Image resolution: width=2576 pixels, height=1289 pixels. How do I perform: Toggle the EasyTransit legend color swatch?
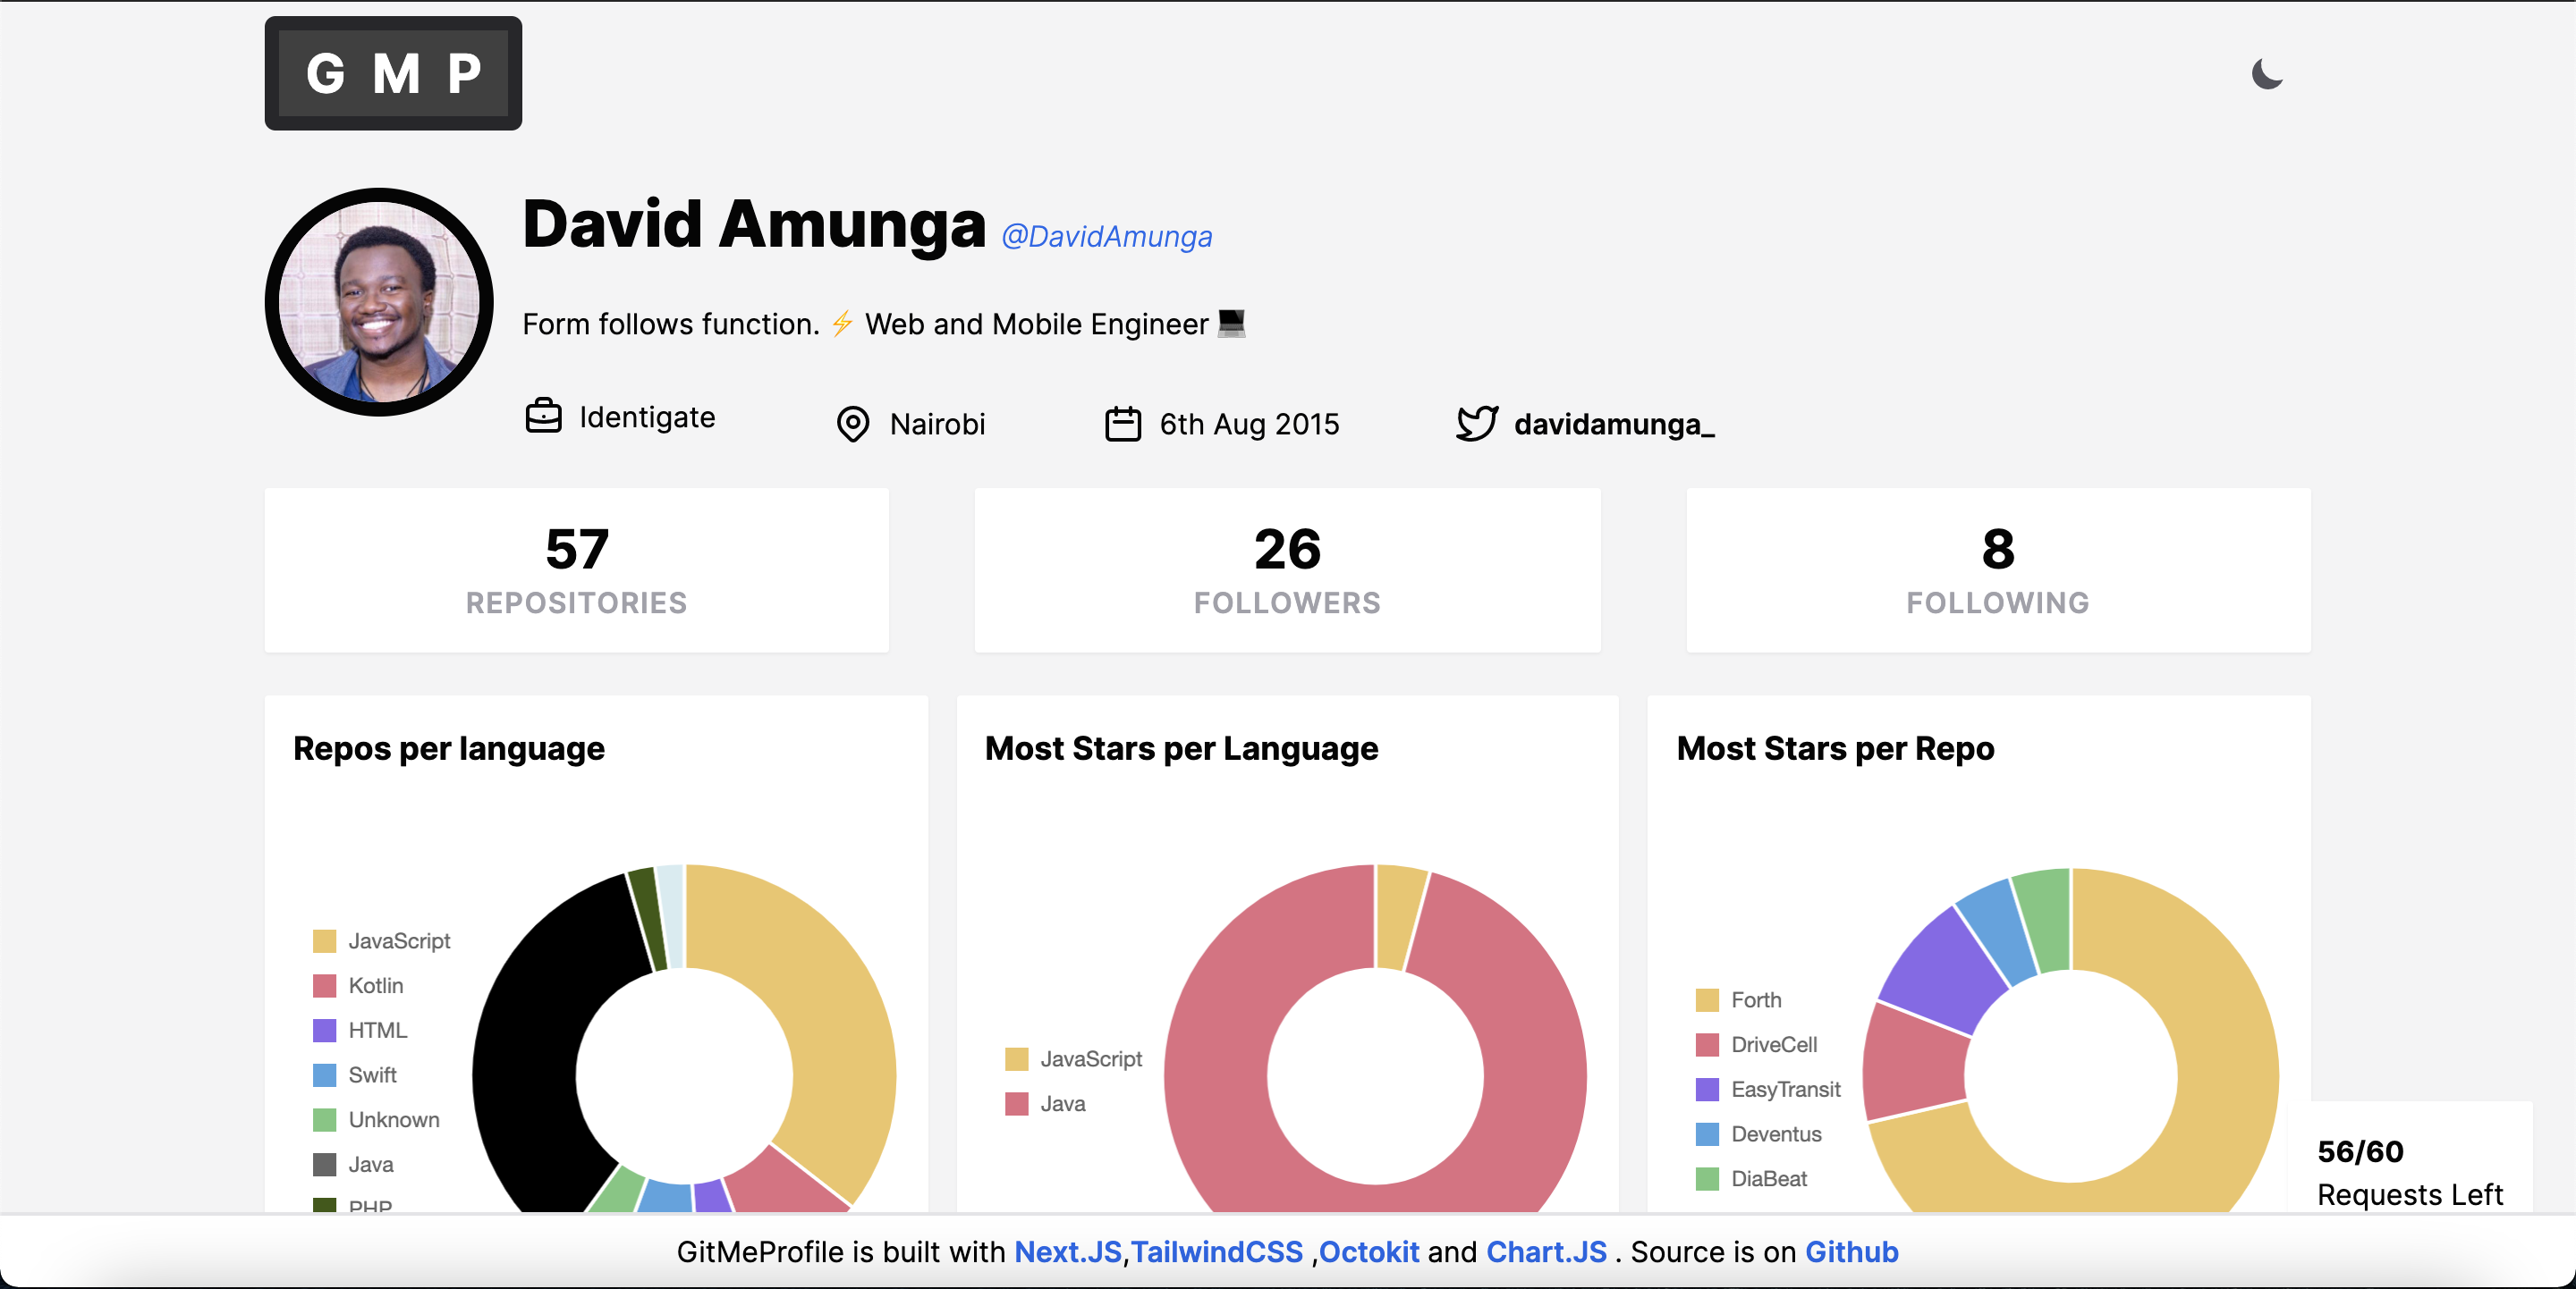point(1707,1089)
